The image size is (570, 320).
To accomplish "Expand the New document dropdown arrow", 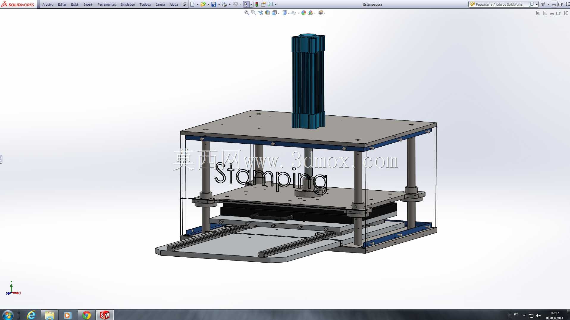I will point(198,4).
